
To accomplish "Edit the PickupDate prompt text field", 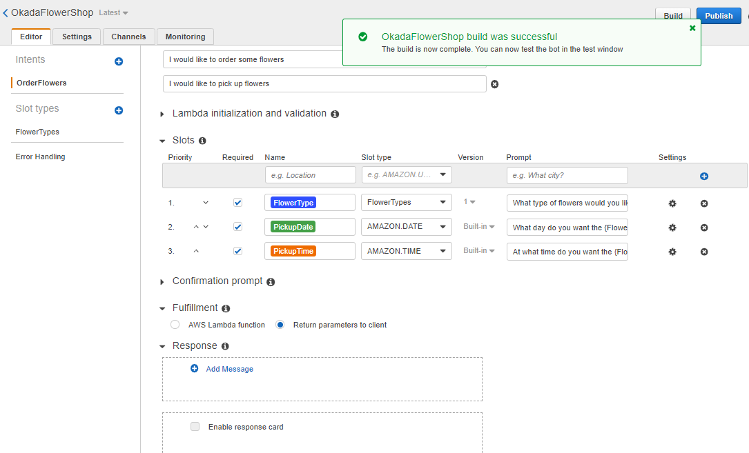I will (x=567, y=228).
